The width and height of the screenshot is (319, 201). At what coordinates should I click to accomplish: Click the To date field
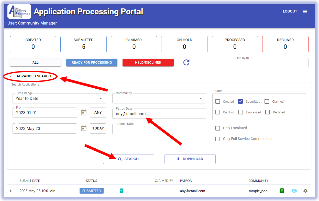coord(45,128)
